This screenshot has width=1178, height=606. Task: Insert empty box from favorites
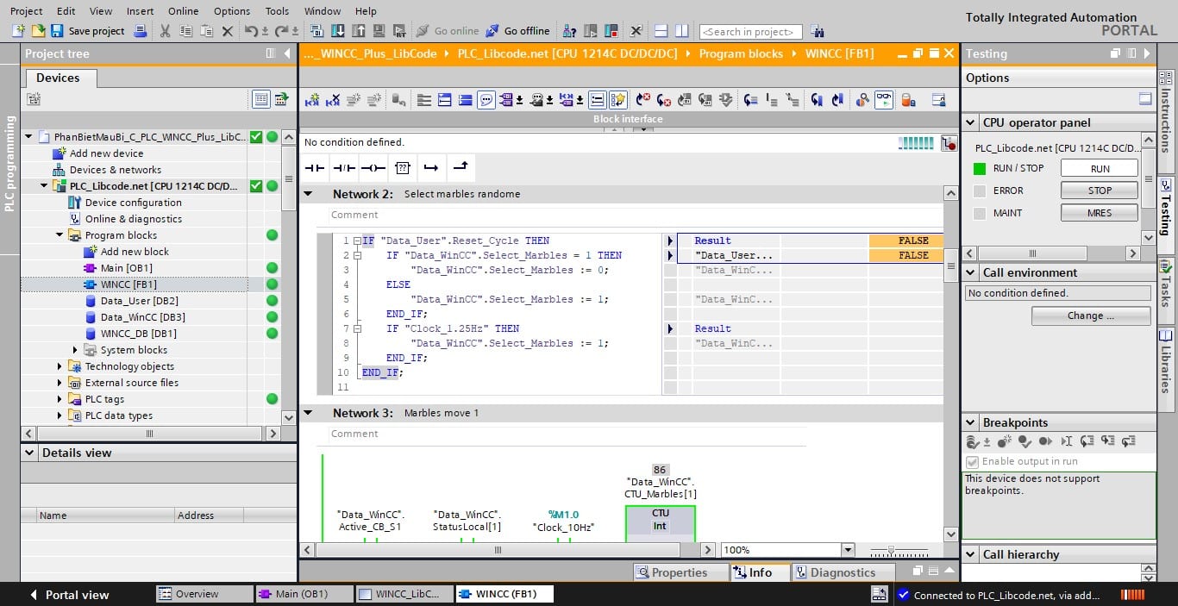click(x=402, y=167)
